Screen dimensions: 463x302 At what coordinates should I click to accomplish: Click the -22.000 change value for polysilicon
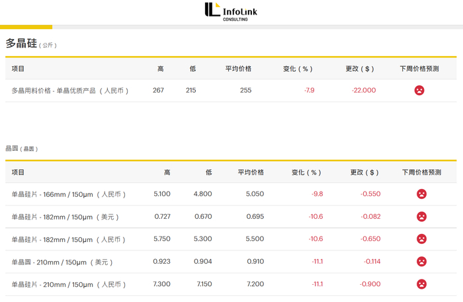coord(363,91)
